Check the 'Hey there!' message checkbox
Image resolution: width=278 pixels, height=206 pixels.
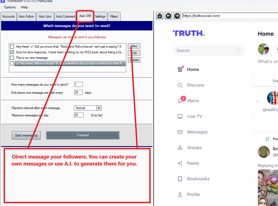(x=12, y=47)
